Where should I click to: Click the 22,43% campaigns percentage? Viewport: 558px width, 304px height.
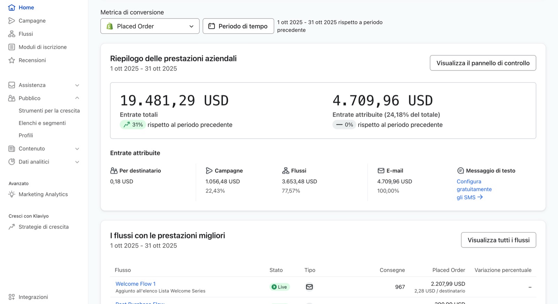(x=215, y=191)
